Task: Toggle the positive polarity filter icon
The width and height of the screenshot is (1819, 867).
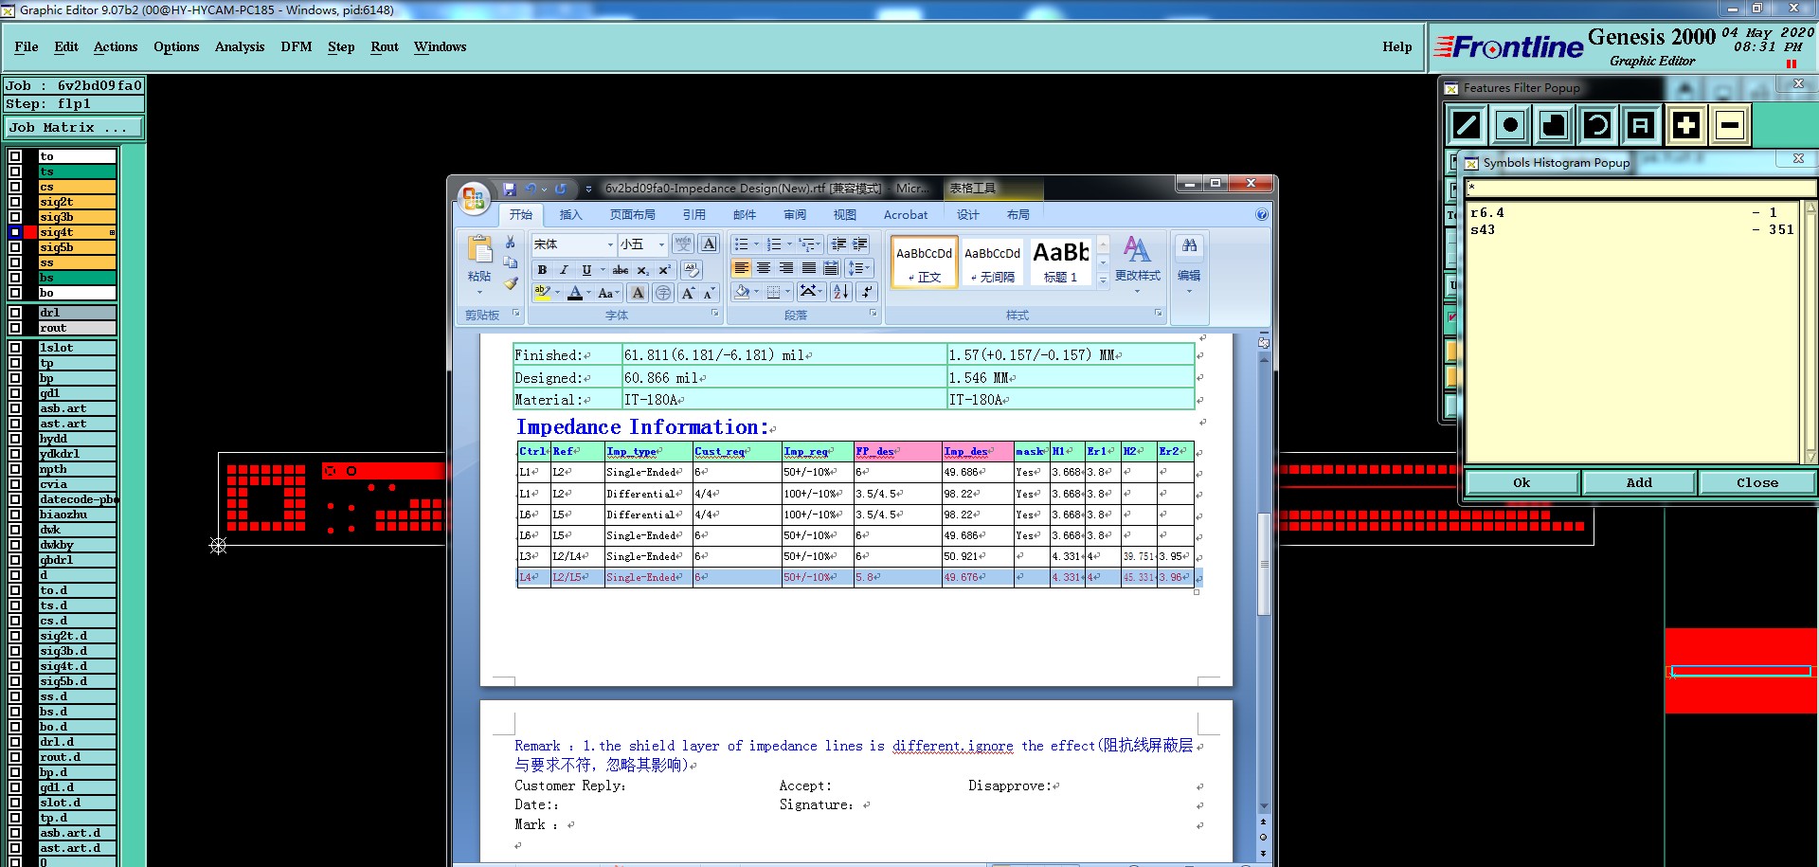Action: 1685,125
